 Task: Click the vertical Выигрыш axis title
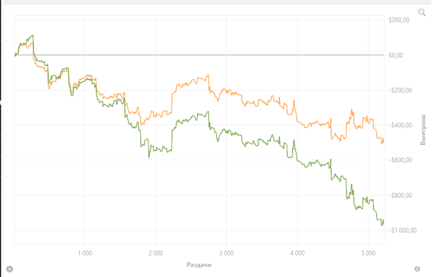click(423, 130)
